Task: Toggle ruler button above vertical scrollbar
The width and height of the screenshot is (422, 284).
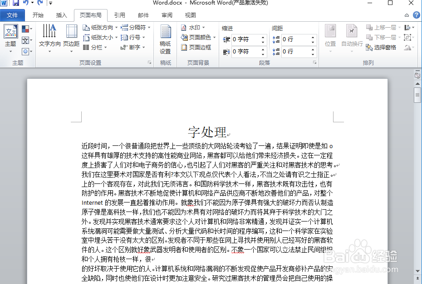Action: [417, 75]
